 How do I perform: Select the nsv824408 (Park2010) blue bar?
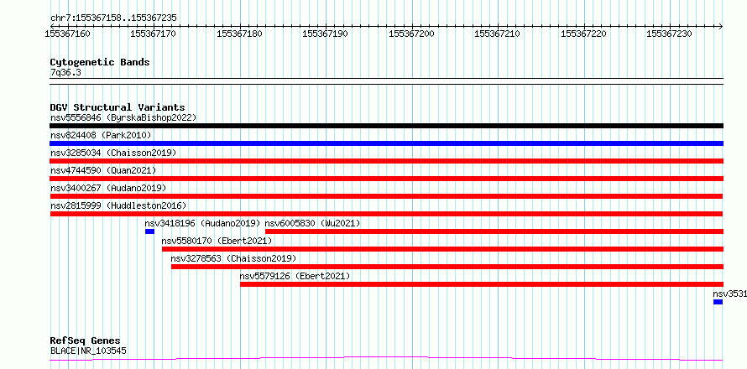coord(386,143)
